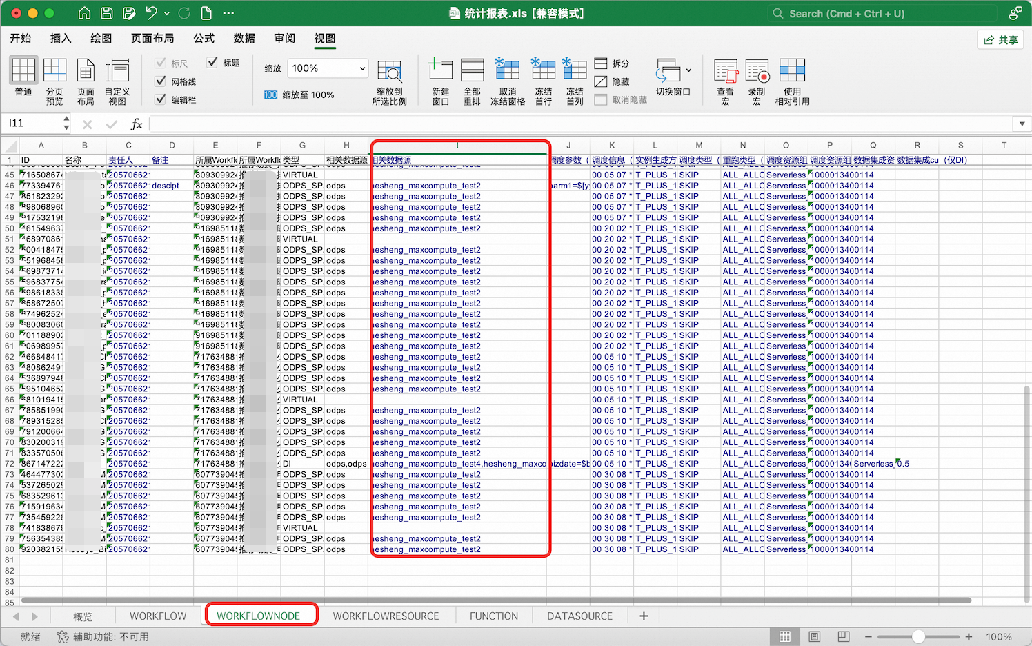Click the Save As icon with pencil
1032x646 pixels.
coord(129,13)
